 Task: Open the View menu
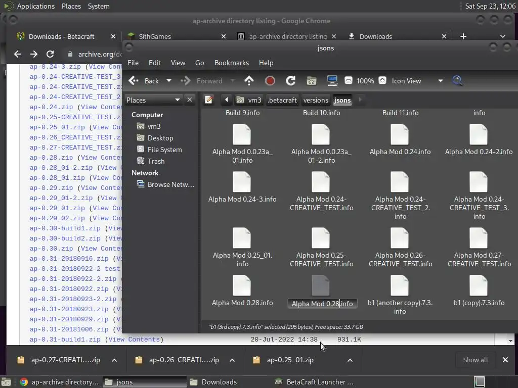pos(178,63)
